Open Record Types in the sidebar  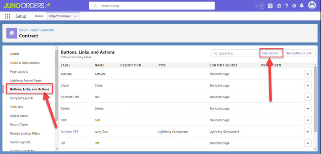pos(19,125)
